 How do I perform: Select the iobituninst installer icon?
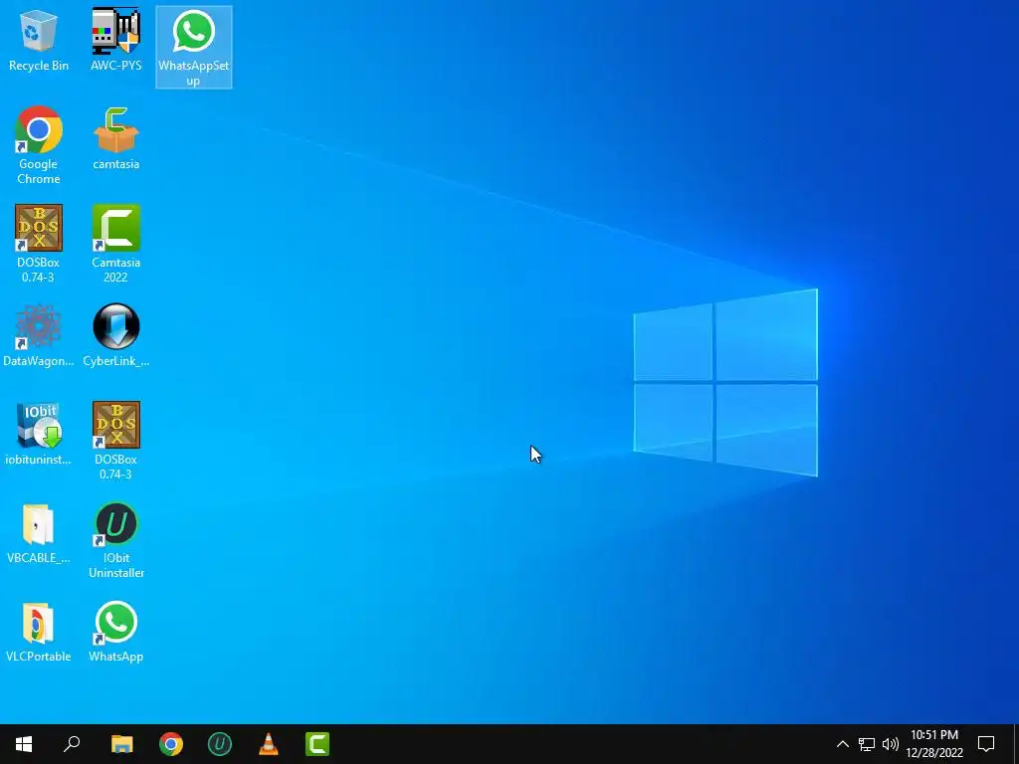(x=39, y=434)
